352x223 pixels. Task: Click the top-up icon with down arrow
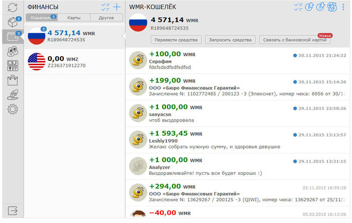coord(320,7)
